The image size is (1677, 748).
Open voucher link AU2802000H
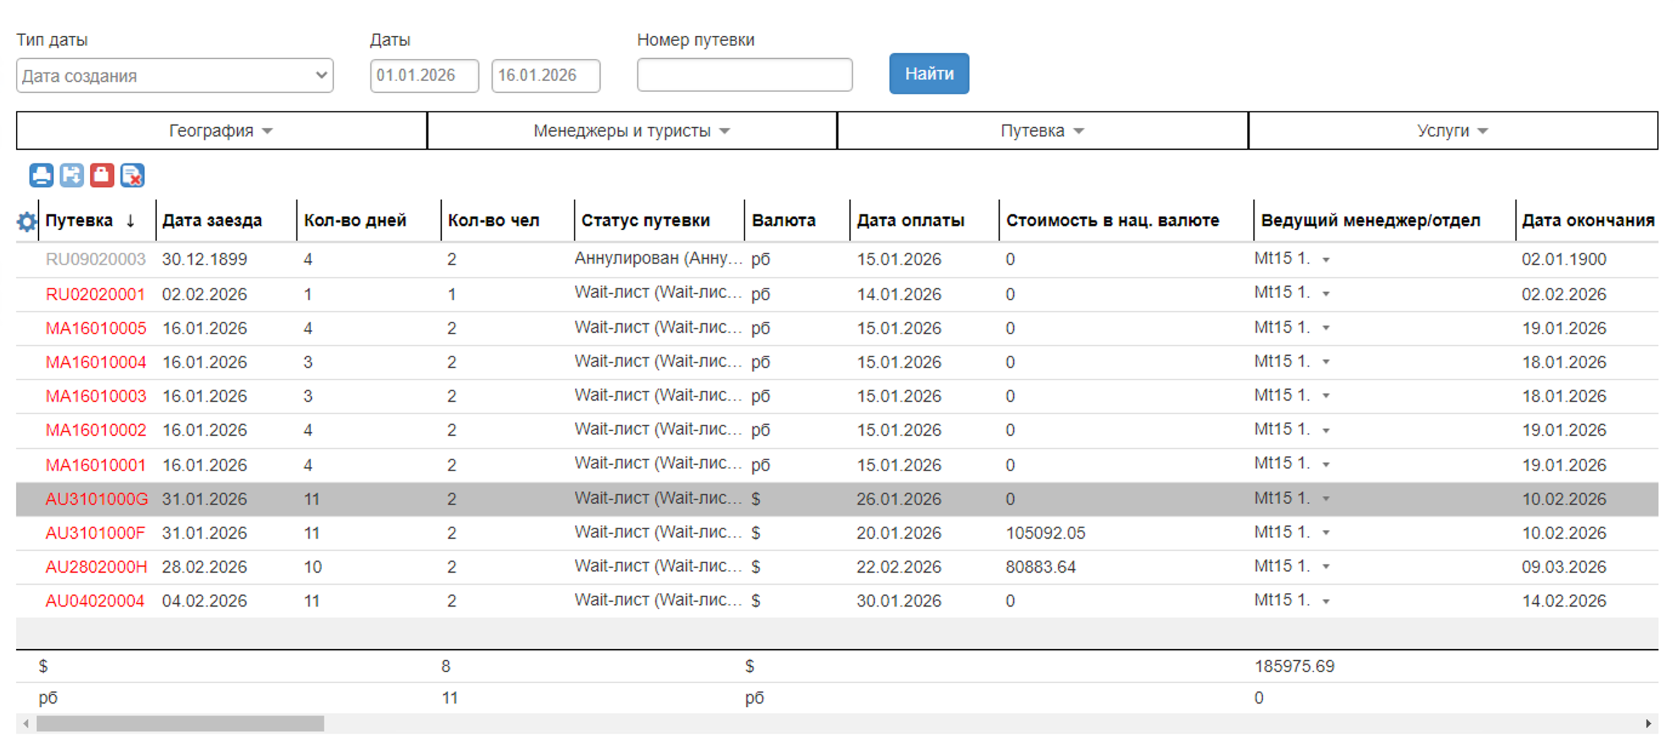(x=96, y=567)
